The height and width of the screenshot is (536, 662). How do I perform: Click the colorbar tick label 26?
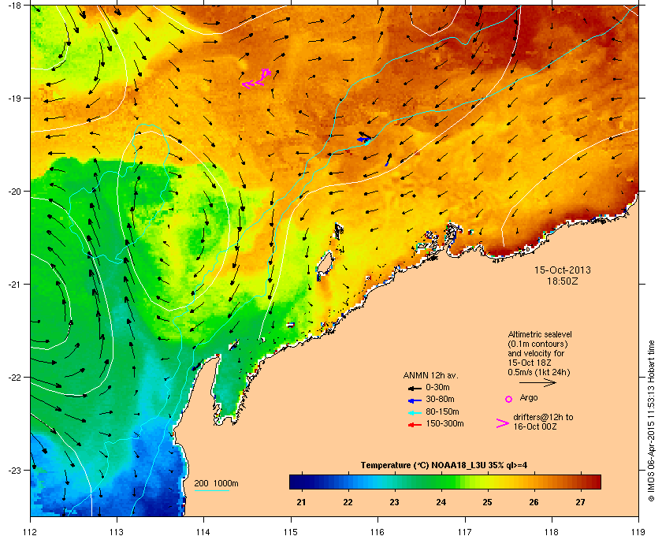(534, 502)
